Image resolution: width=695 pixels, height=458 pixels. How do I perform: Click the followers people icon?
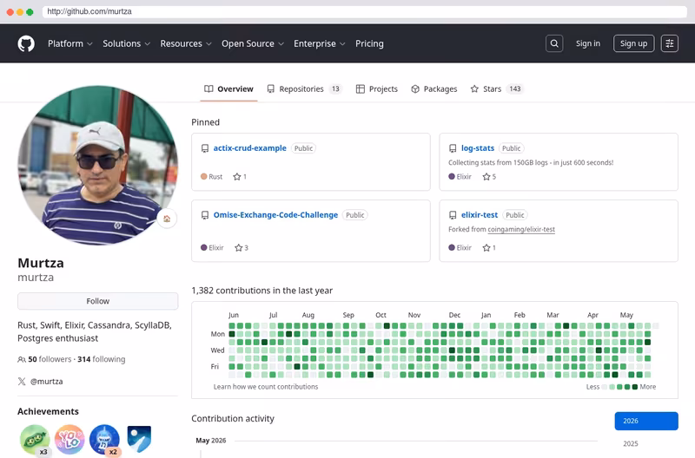tap(21, 359)
